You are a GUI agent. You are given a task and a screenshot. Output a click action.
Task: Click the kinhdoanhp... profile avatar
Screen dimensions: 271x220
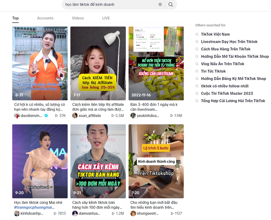(x=17, y=214)
